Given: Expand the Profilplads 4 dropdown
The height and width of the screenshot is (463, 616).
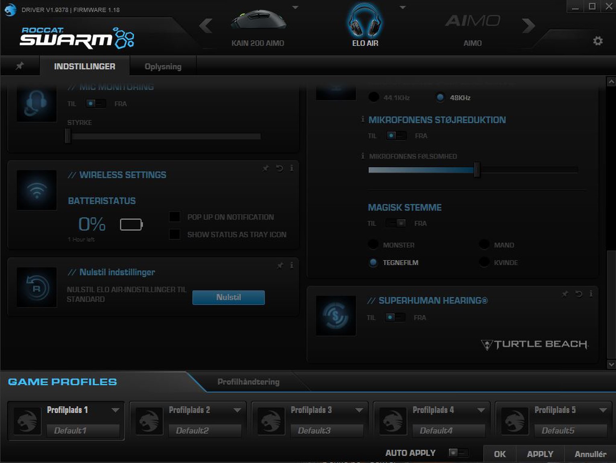Looking at the screenshot, I should tap(481, 410).
